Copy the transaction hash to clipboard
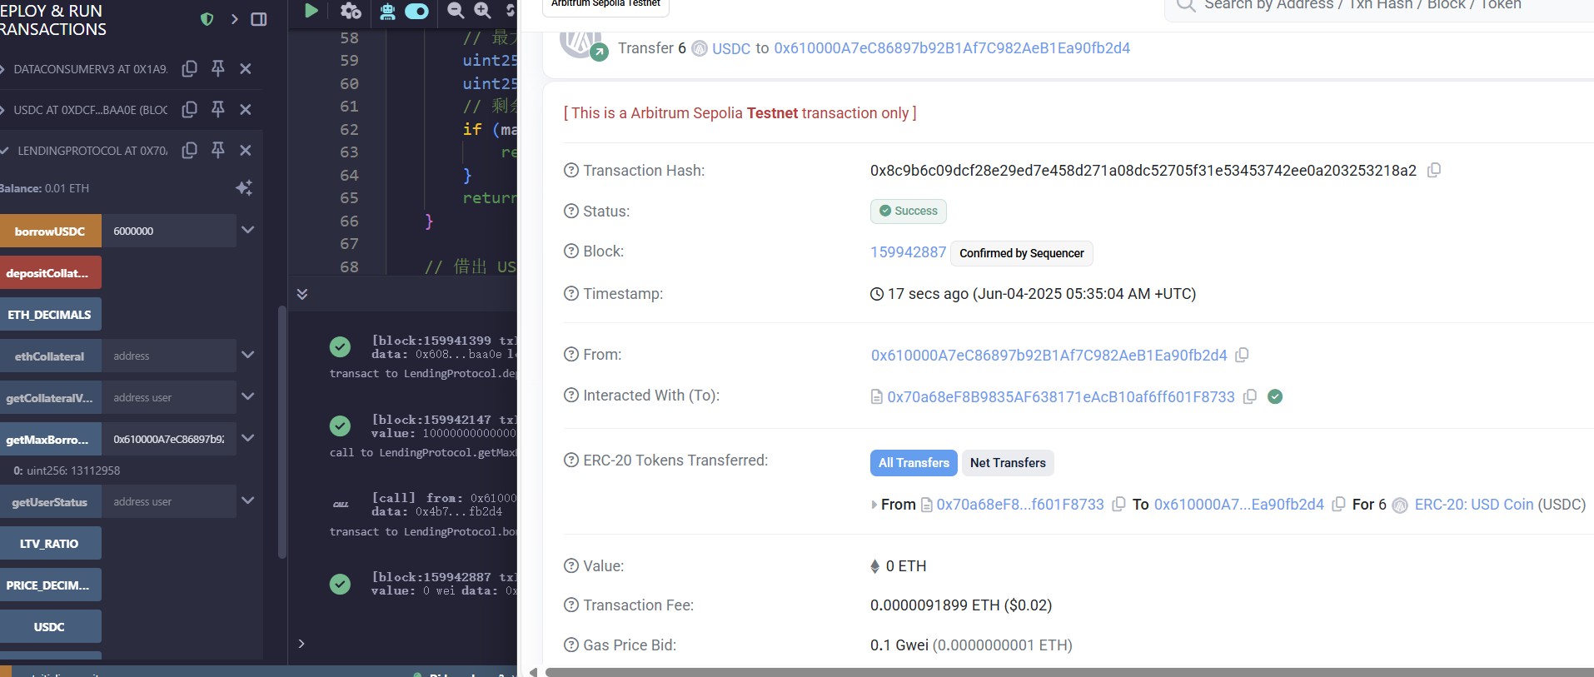 (x=1434, y=171)
